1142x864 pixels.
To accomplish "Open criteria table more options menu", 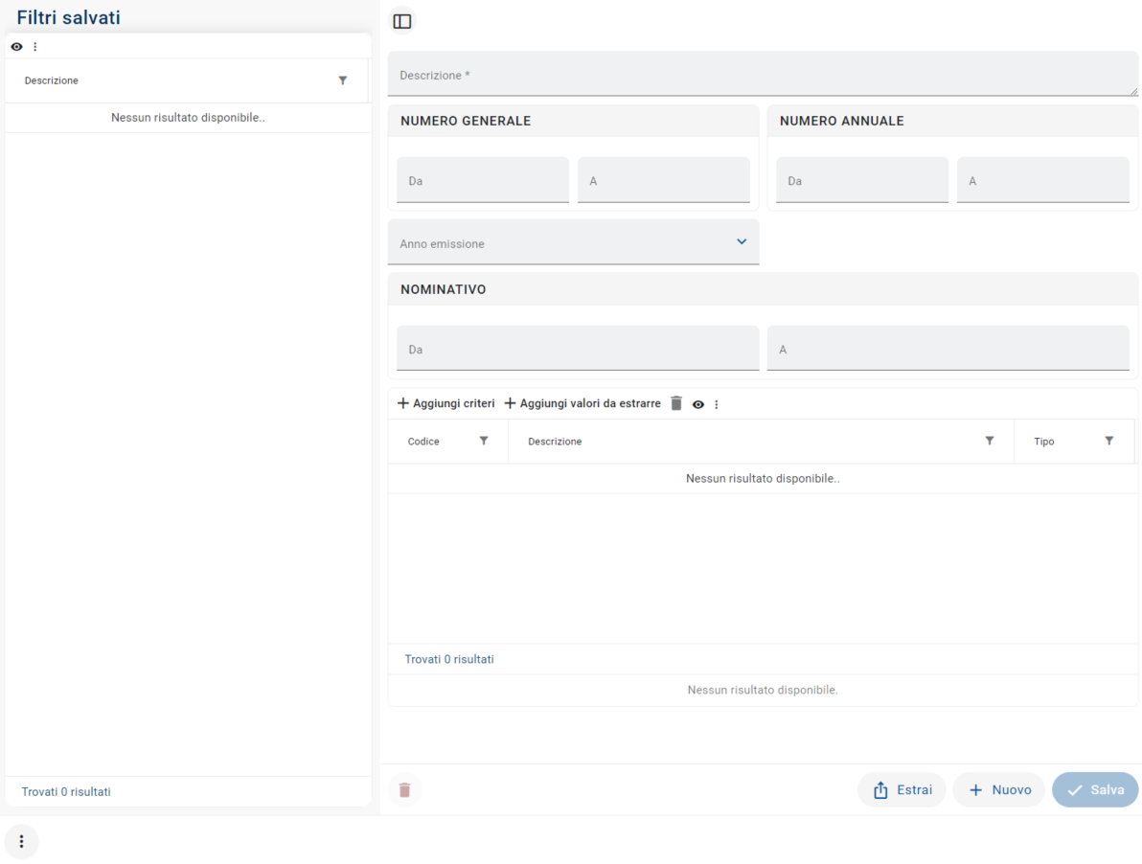I will (x=717, y=404).
